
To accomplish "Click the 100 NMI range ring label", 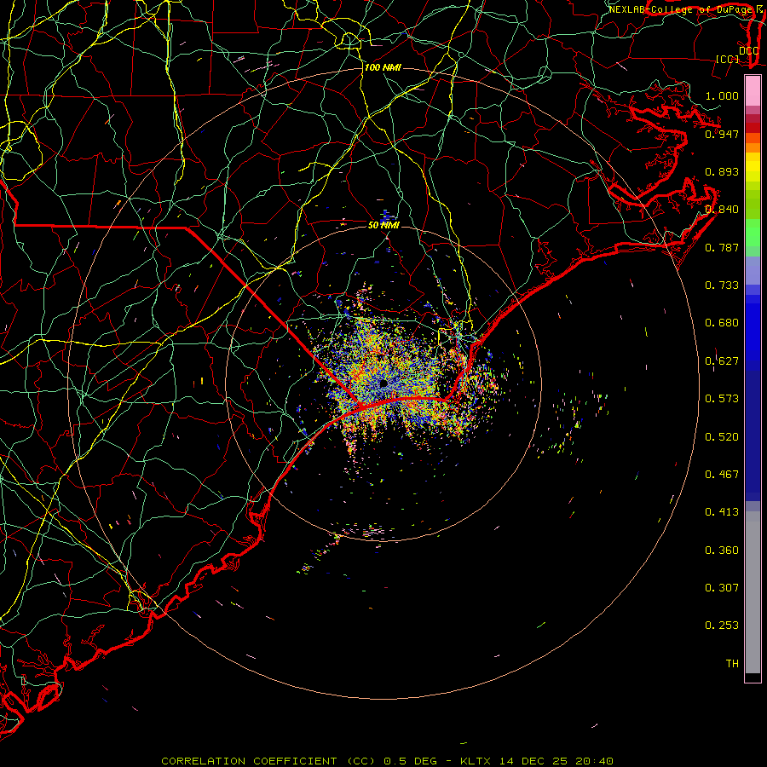I will coord(383,67).
